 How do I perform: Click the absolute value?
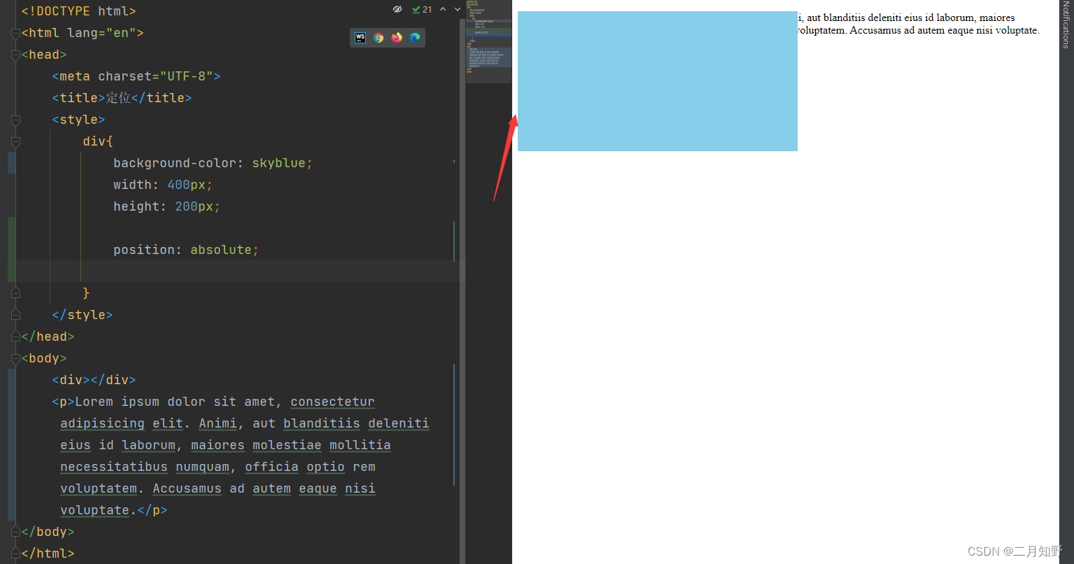pos(221,250)
